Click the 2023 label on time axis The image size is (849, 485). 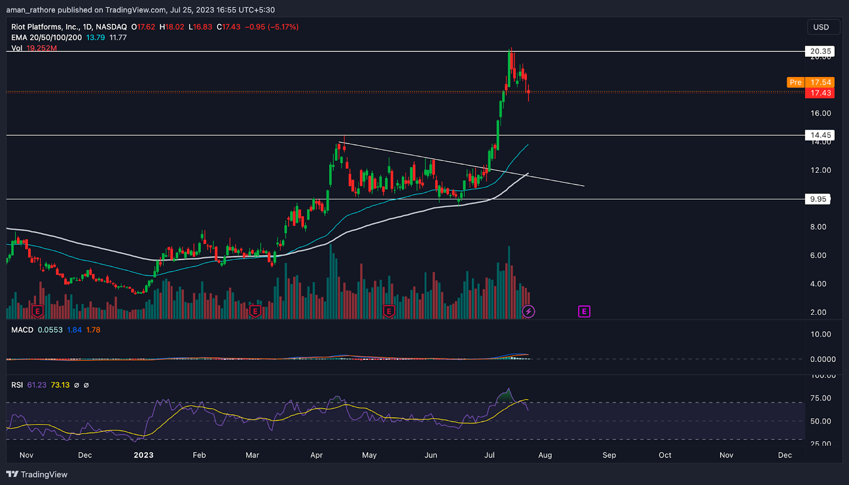pyautogui.click(x=143, y=455)
